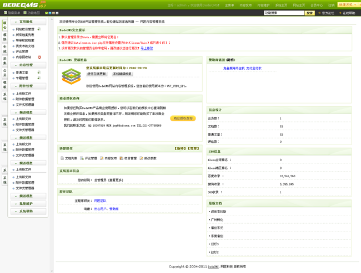Open the 快捷方式 dropdown in header
The image size is (361, 273).
(x=349, y=4)
